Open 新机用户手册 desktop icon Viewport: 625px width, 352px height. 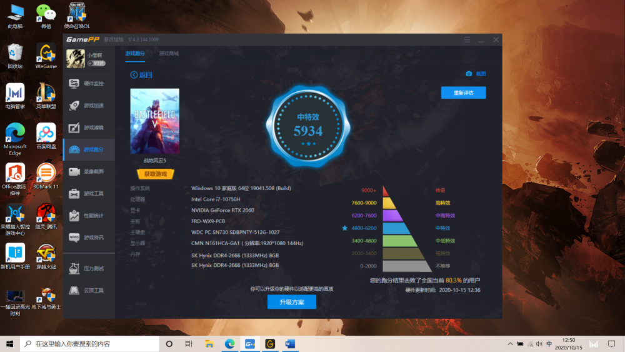point(15,256)
